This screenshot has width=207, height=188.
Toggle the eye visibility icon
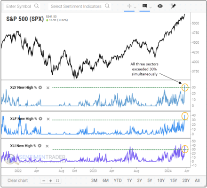(x=160, y=6)
